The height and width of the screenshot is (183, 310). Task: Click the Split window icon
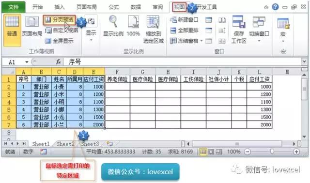click(x=209, y=20)
